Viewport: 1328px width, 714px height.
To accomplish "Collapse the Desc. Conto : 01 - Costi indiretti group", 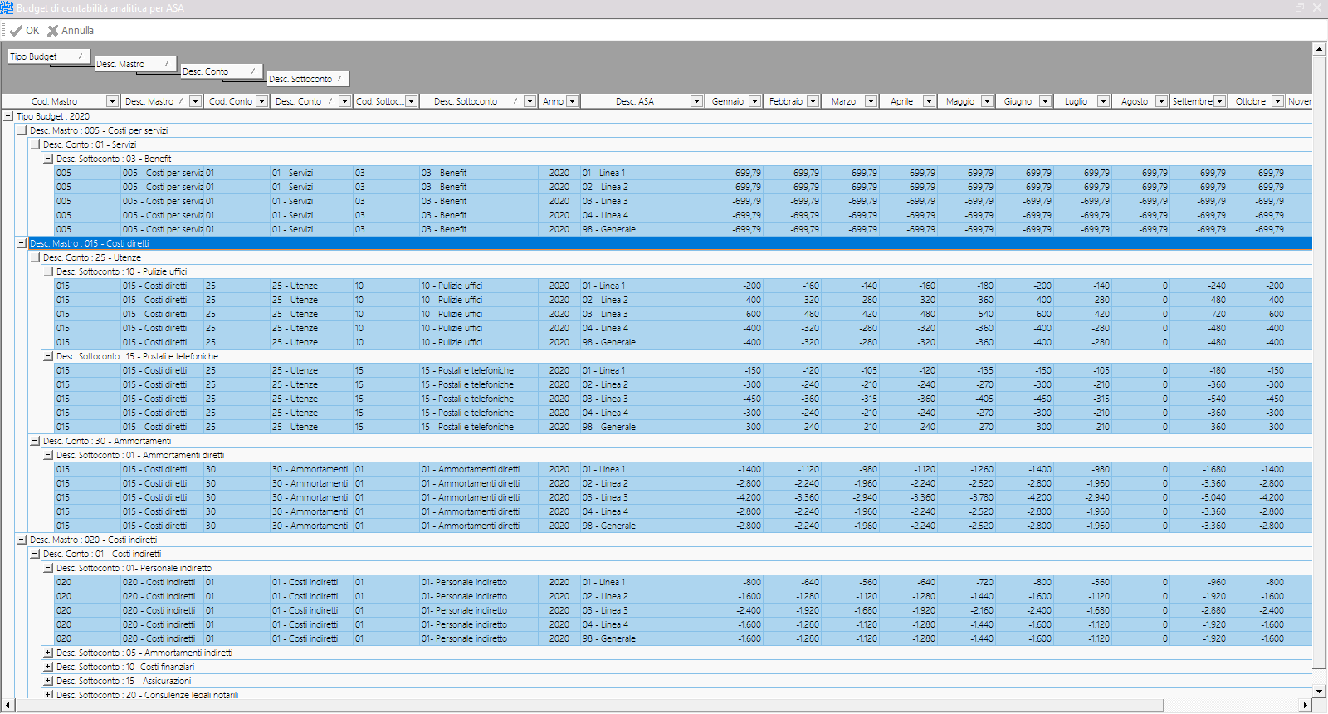I will point(35,554).
